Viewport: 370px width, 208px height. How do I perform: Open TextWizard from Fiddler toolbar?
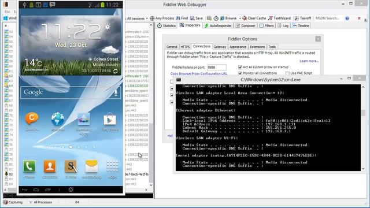pos(279,18)
